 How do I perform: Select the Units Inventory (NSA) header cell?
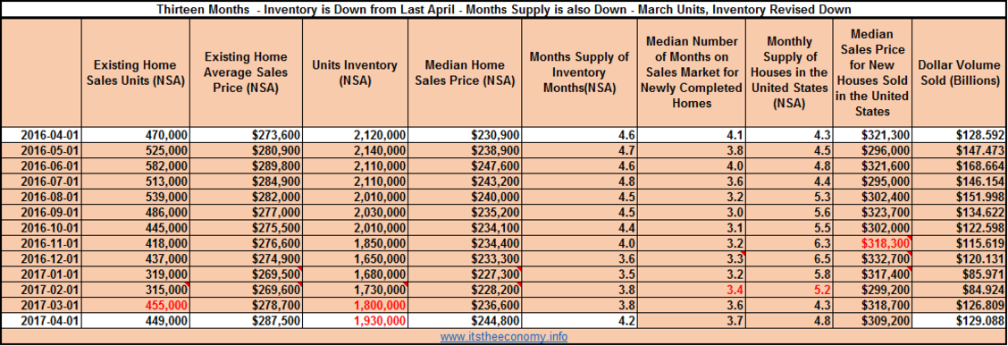click(355, 72)
